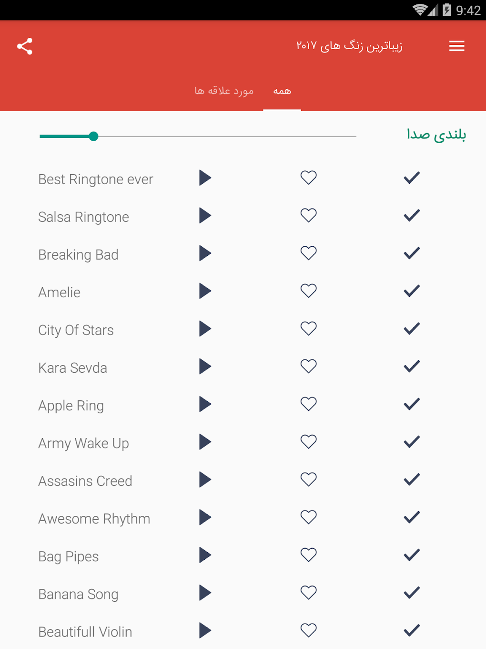Viewport: 486px width, 649px height.
Task: Tap the Breaking Bad ringtone name
Action: (78, 255)
